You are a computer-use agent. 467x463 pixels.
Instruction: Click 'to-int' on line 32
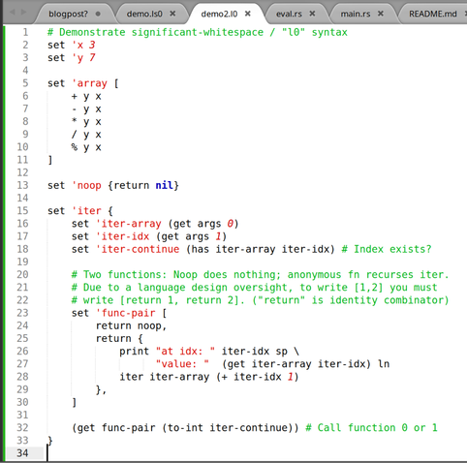pos(186,428)
